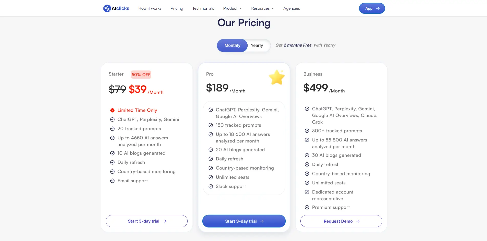Click the red Limited Time Only badge icon
The image size is (487, 241).
tap(112, 110)
